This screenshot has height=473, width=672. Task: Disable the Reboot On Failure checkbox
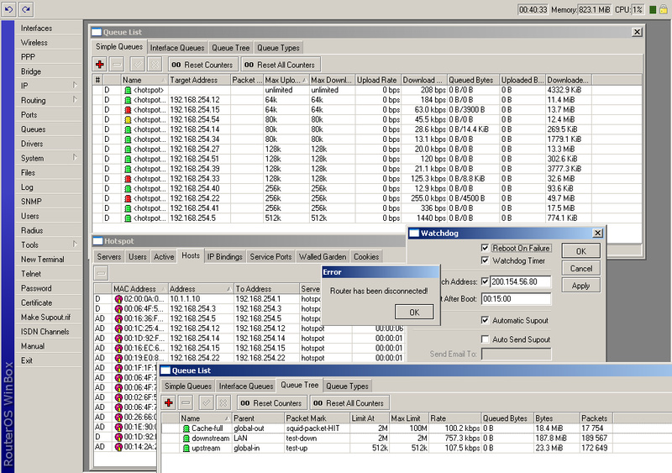485,249
